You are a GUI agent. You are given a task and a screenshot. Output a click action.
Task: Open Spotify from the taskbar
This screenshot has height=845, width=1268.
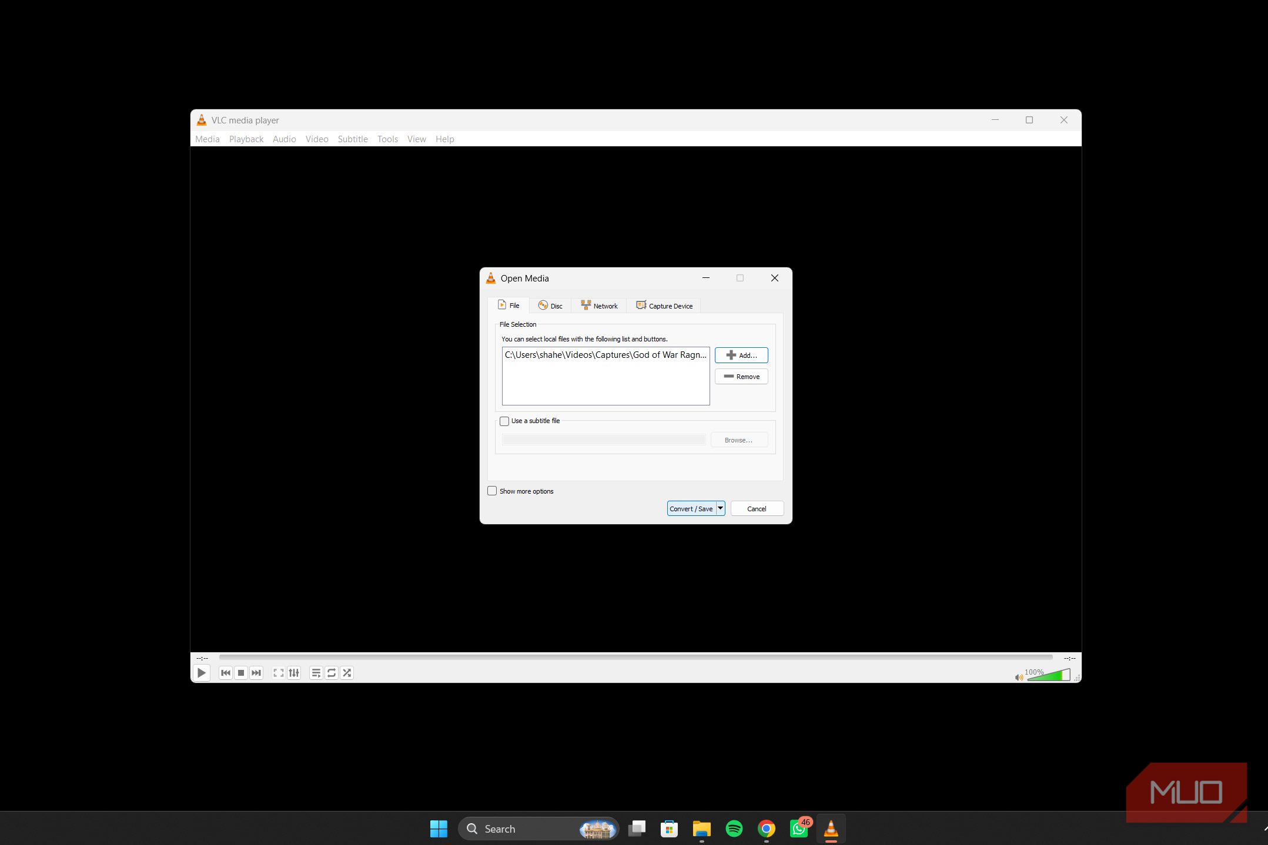(734, 829)
